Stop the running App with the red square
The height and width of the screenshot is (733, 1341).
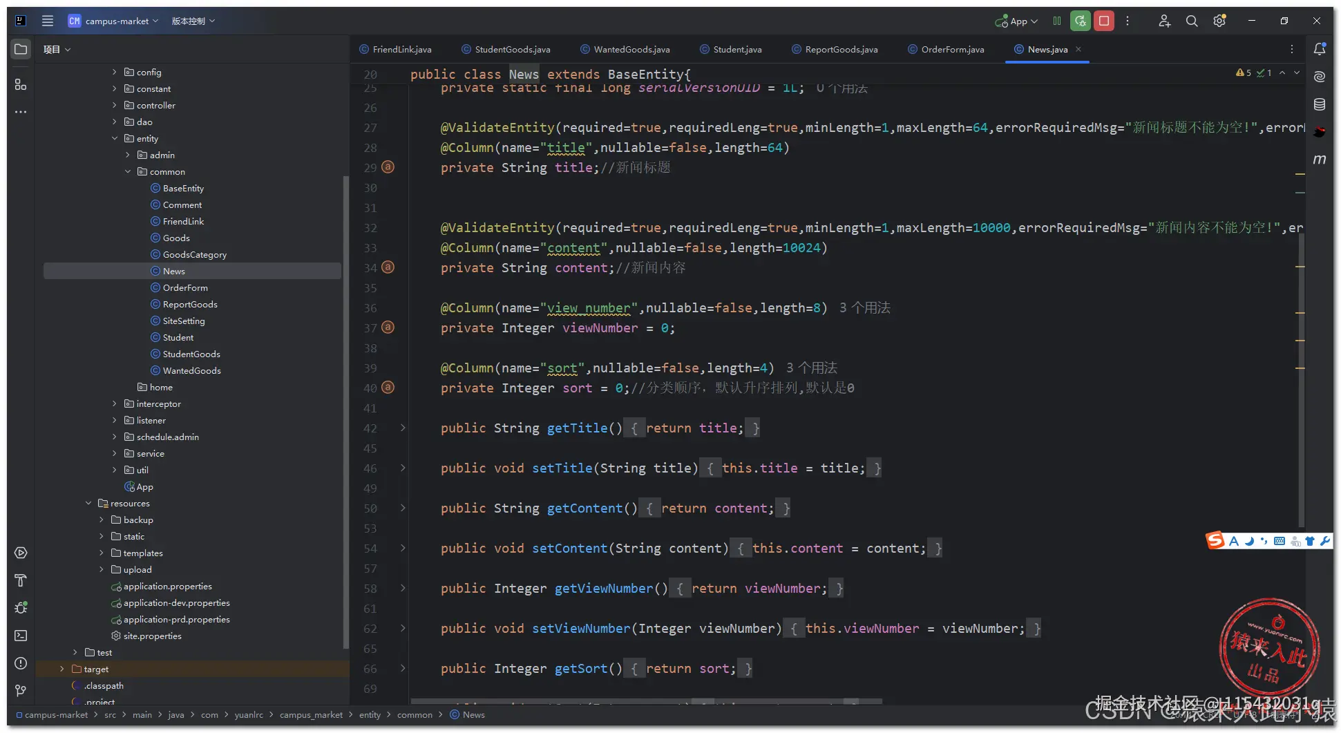point(1104,21)
